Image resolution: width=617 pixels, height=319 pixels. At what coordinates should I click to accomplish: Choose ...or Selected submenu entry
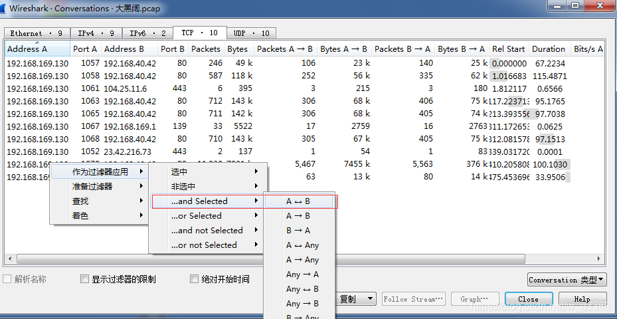(x=206, y=215)
